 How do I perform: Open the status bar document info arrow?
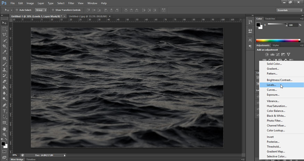pos(65,155)
